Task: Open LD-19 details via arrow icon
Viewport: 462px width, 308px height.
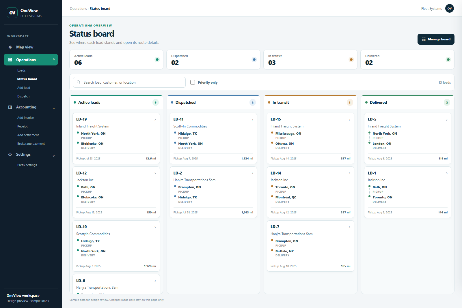Action: pyautogui.click(x=155, y=119)
